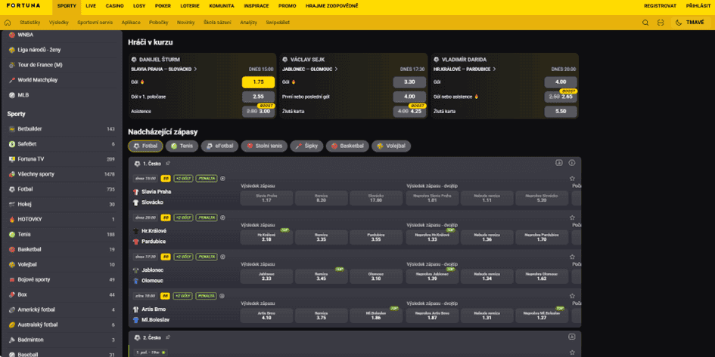
Task: Open info icon on 1. Česko header
Action: pyautogui.click(x=572, y=163)
